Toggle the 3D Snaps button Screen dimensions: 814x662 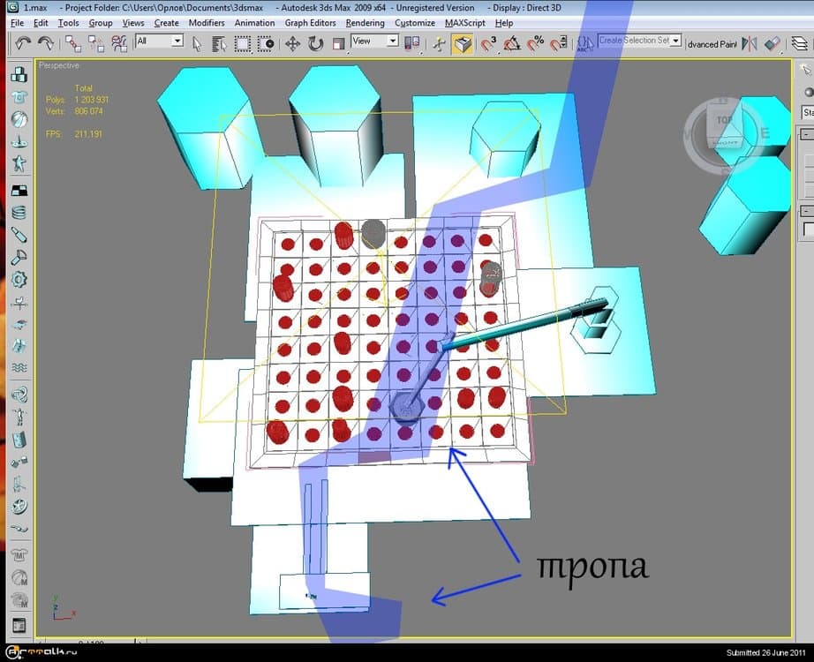[x=487, y=43]
